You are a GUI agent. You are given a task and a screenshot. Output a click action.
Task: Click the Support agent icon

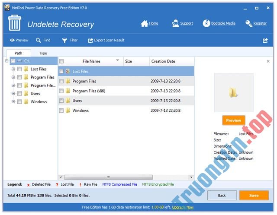click(x=175, y=23)
